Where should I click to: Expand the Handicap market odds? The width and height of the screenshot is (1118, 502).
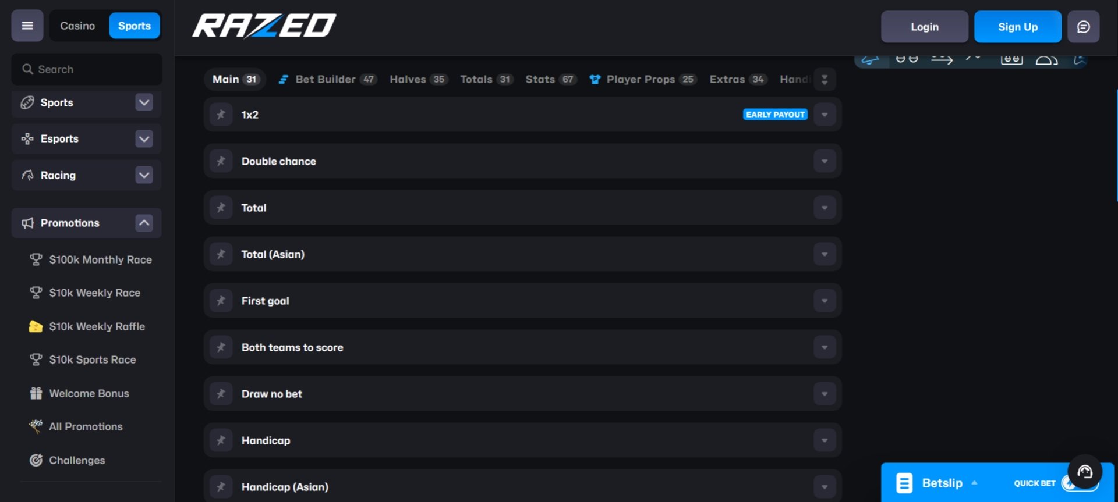click(825, 440)
